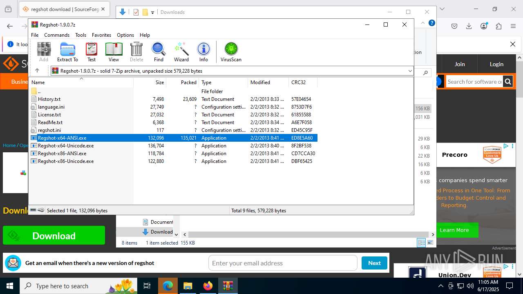Show archive Info icon

(x=203, y=52)
